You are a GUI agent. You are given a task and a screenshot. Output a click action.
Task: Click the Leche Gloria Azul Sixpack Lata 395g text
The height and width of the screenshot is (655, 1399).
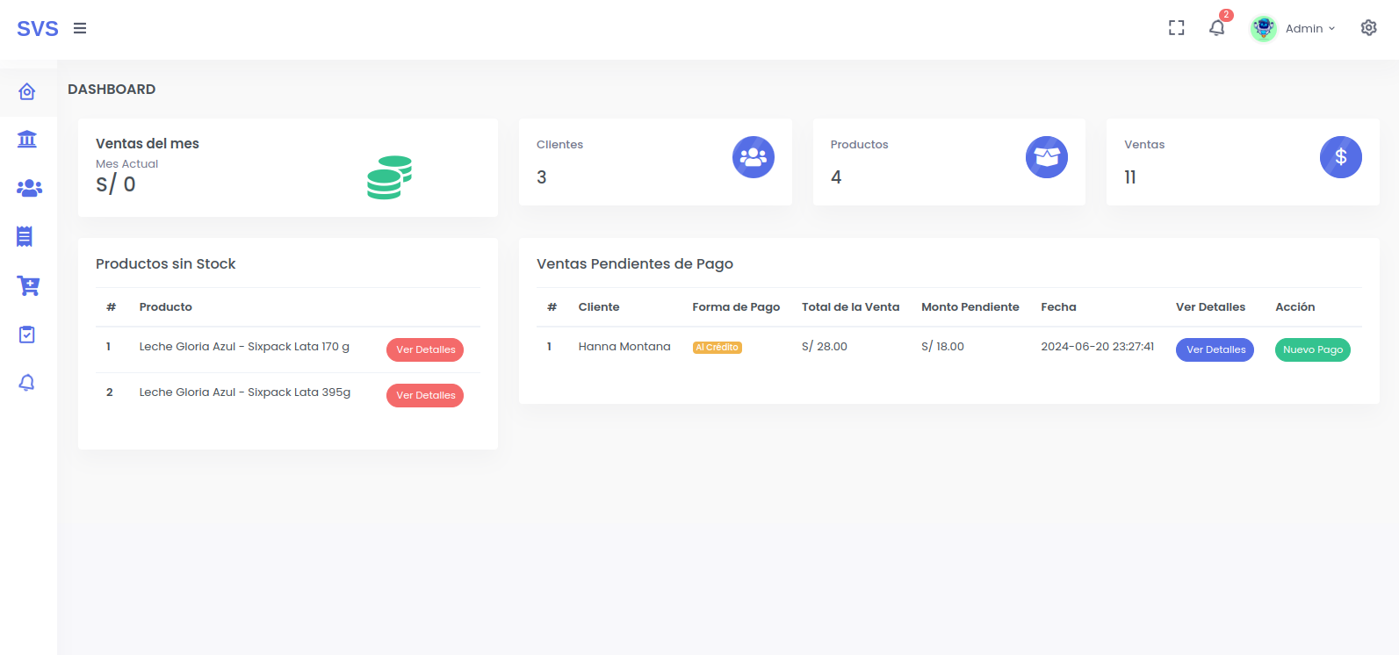pos(245,392)
